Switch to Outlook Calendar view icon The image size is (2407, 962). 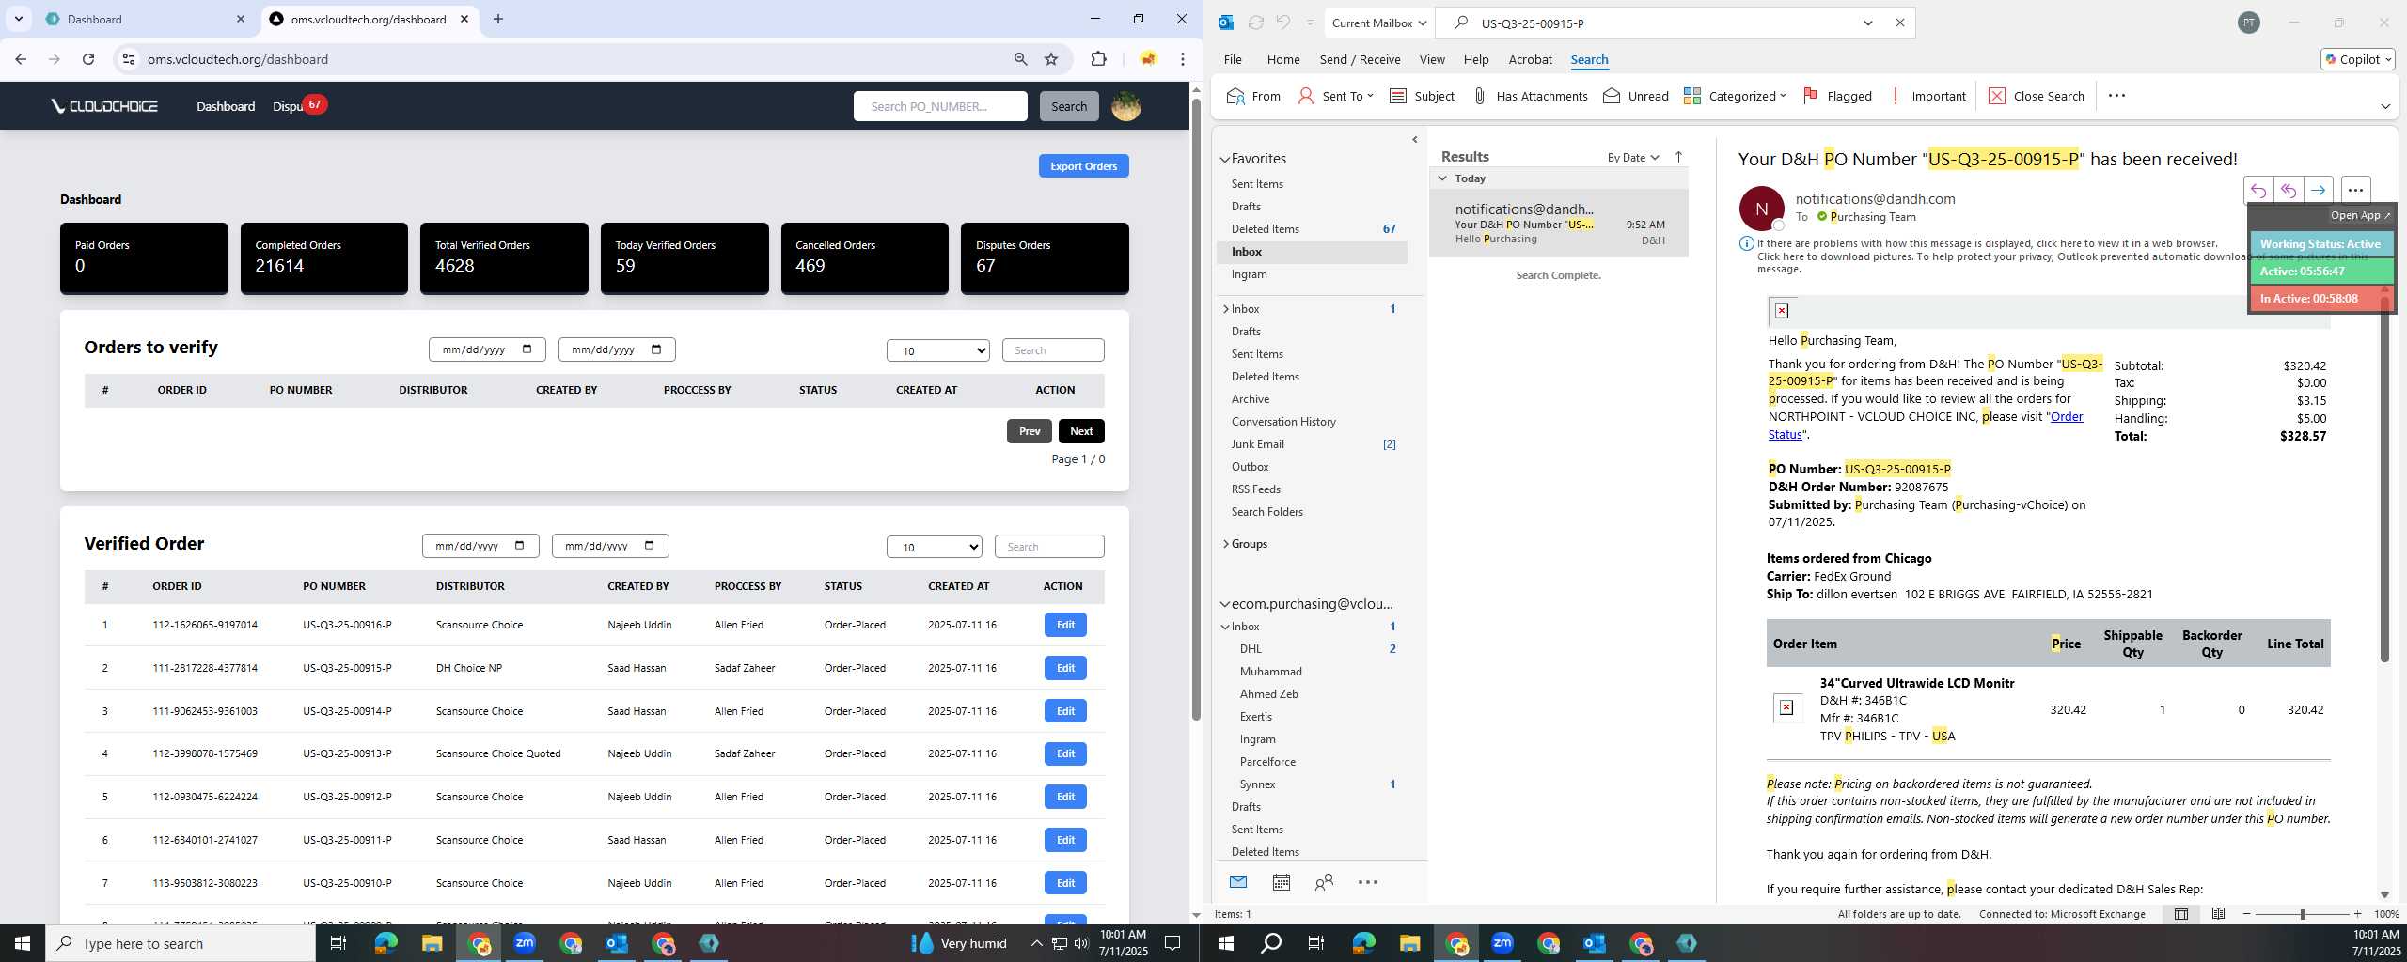[x=1281, y=882]
